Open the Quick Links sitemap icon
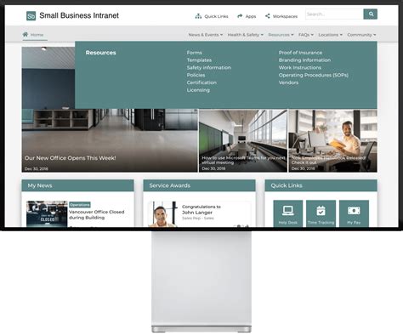 click(x=198, y=16)
